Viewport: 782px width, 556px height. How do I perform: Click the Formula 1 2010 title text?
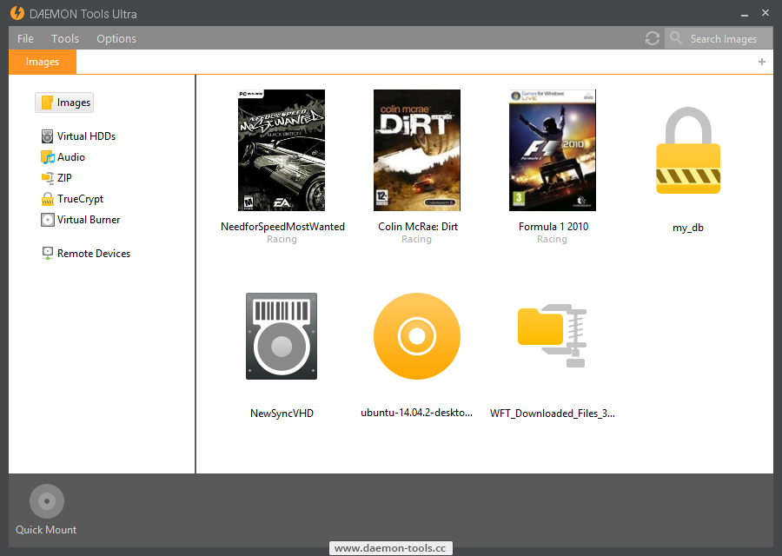pos(553,227)
